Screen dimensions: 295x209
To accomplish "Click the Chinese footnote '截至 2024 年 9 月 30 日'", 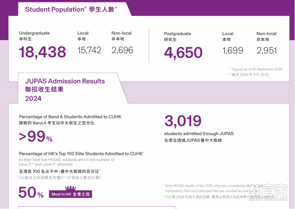I will 250,75.
